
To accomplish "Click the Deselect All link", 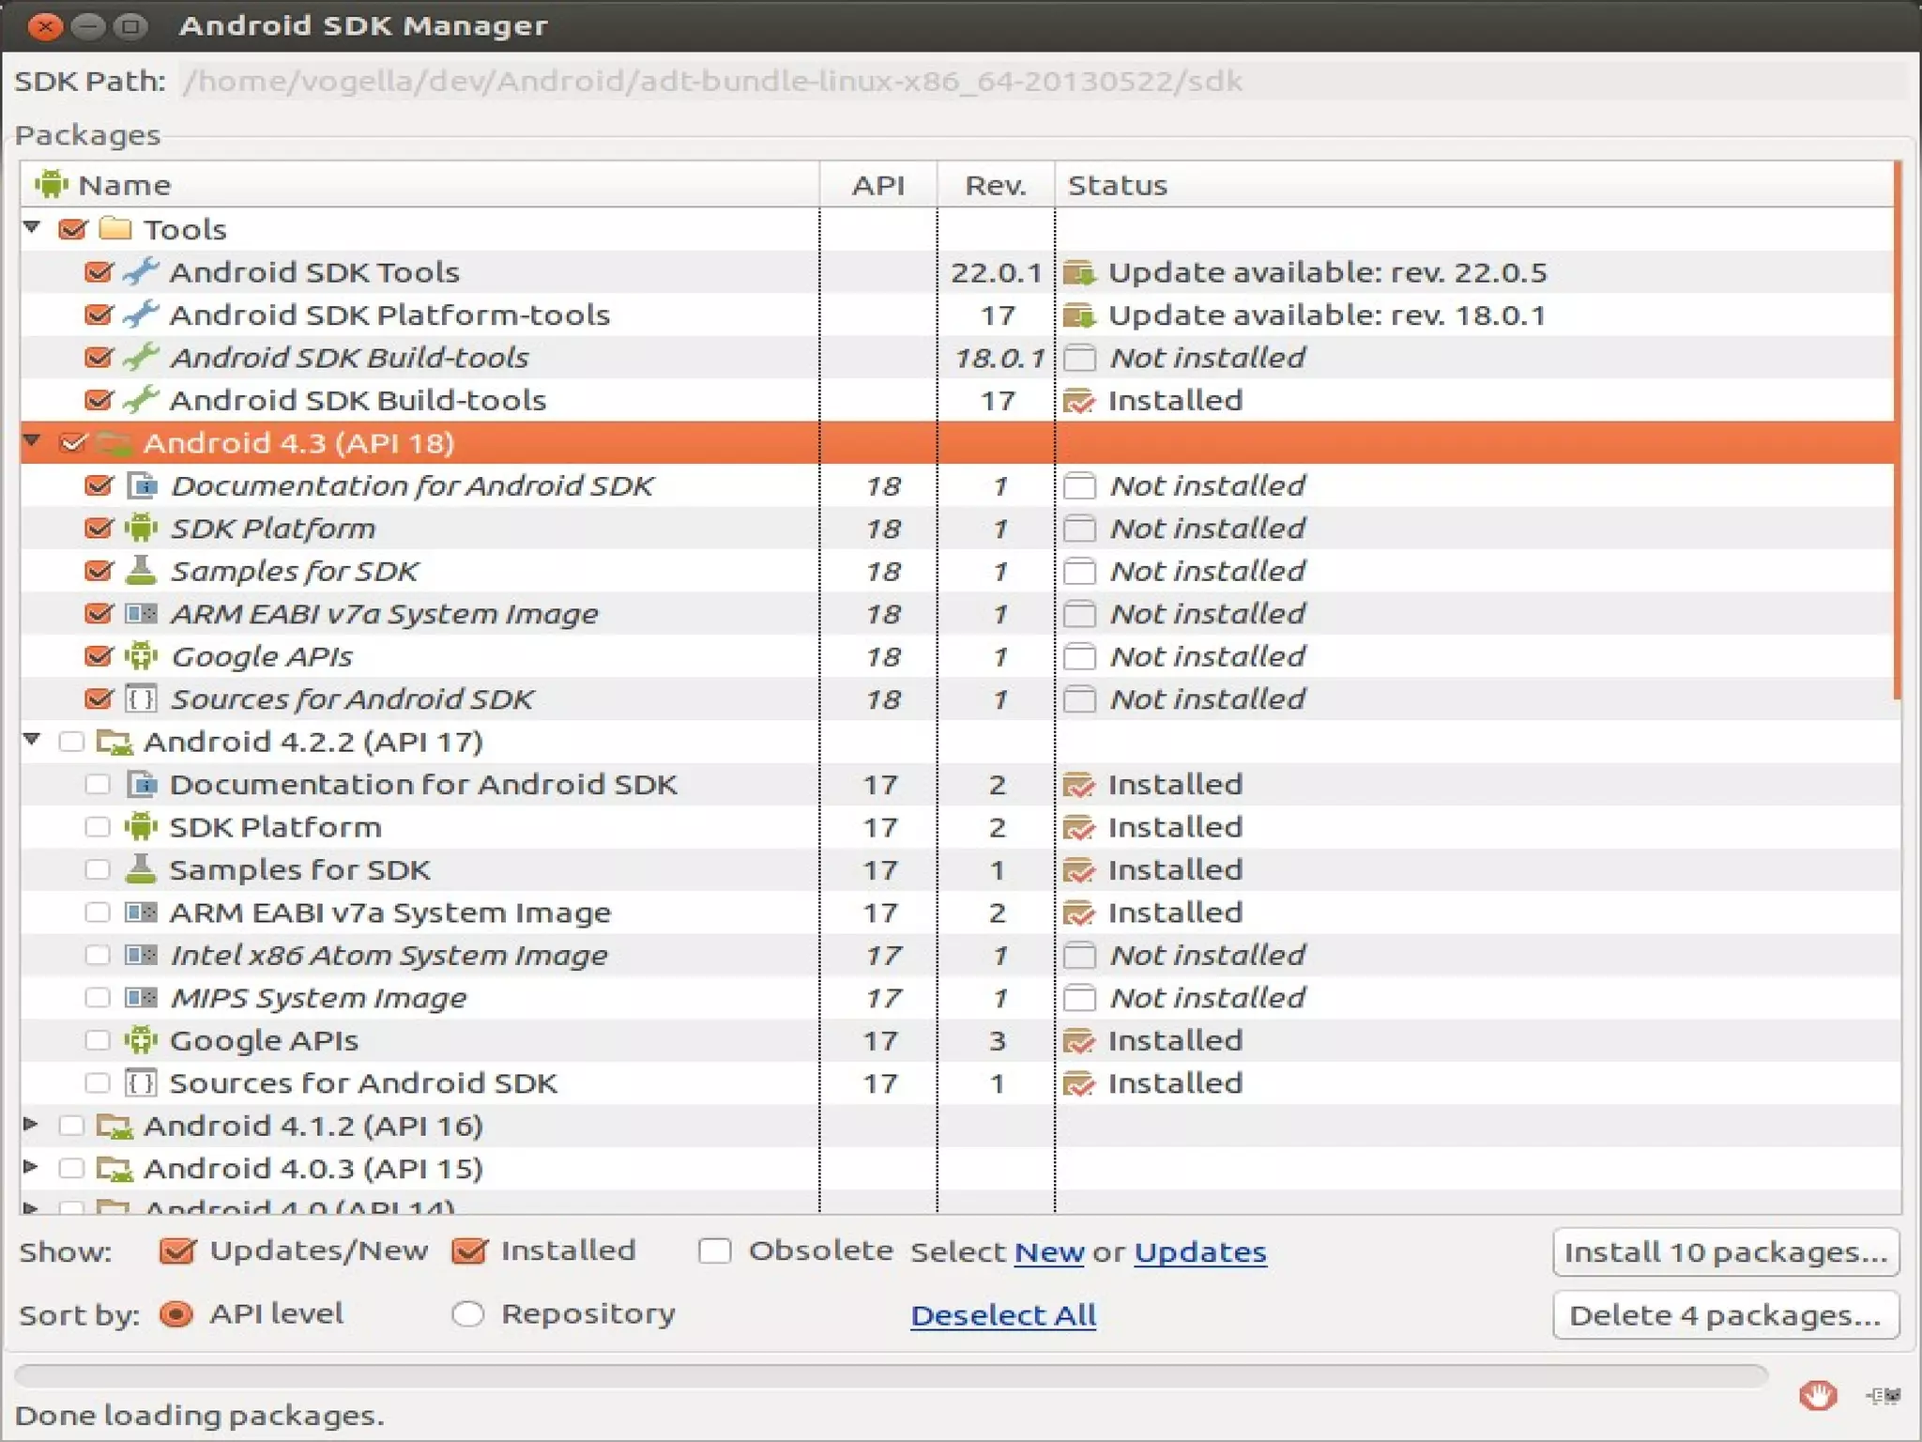I will point(1003,1315).
